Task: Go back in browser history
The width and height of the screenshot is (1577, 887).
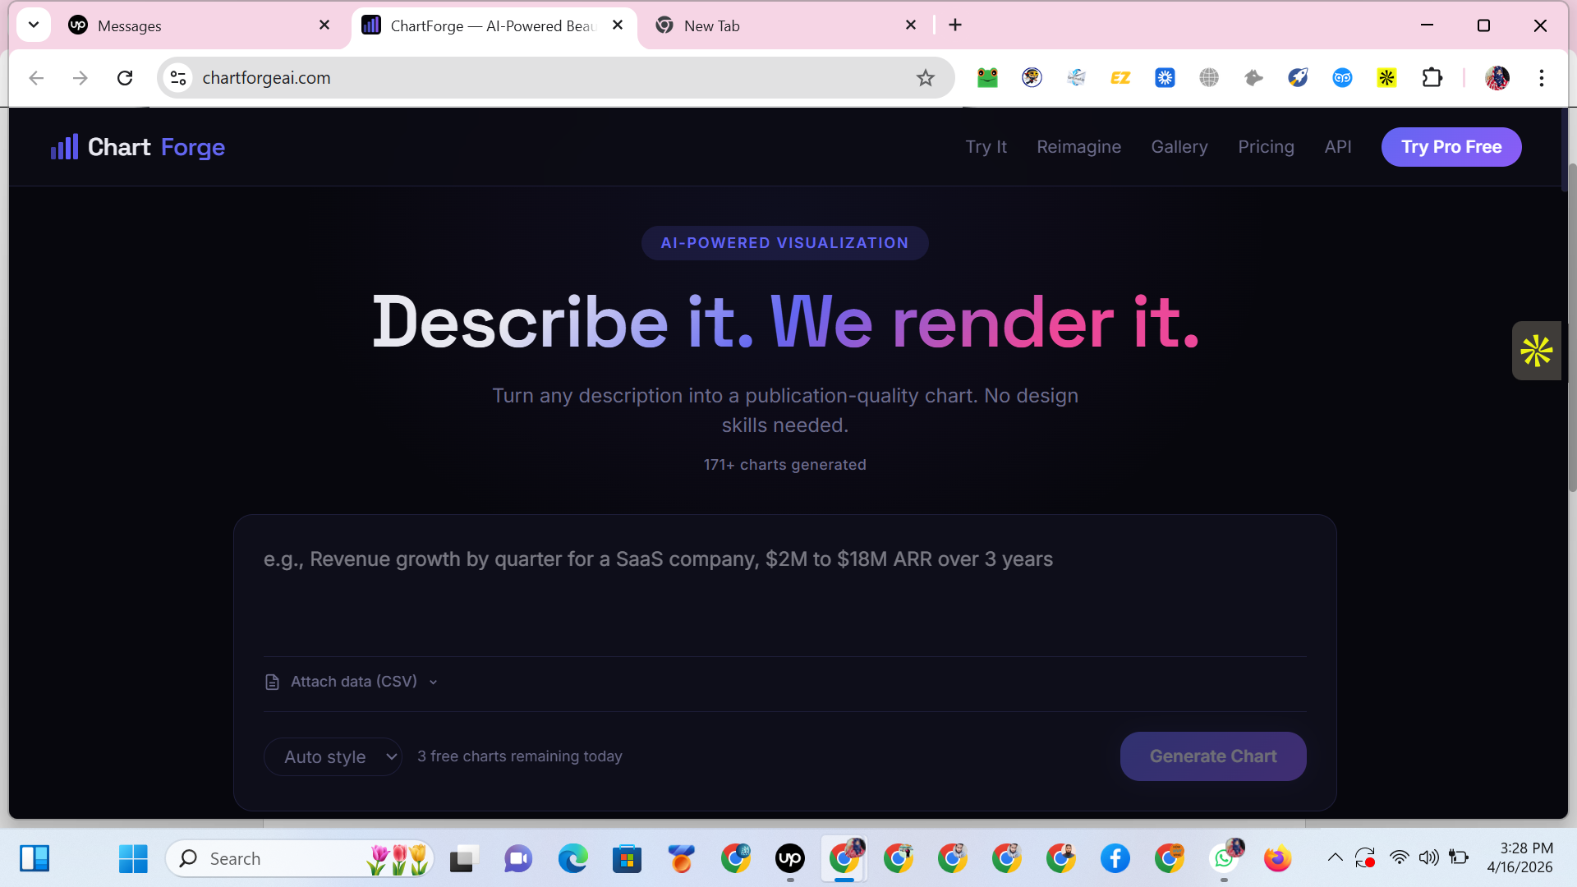Action: (x=36, y=78)
